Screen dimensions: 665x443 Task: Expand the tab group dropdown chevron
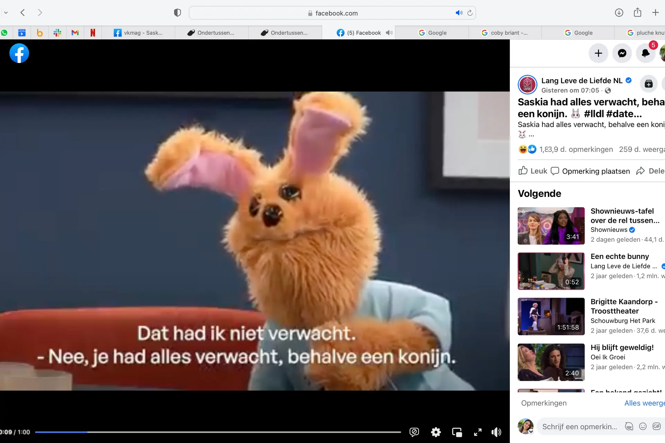click(6, 13)
